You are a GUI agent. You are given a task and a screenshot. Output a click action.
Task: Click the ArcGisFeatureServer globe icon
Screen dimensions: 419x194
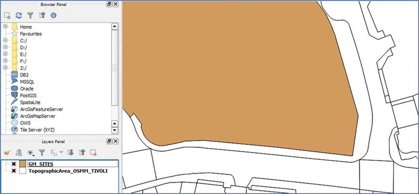tap(14, 109)
